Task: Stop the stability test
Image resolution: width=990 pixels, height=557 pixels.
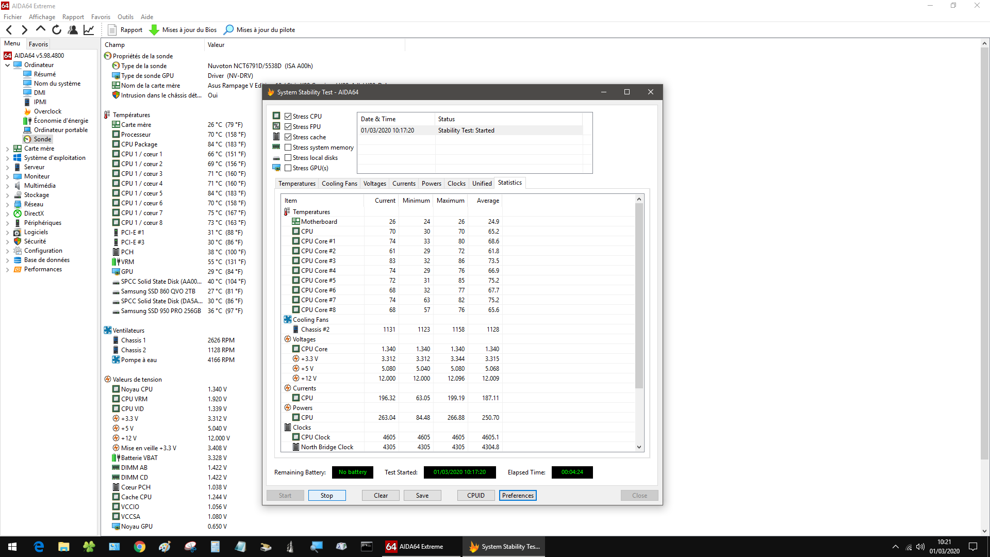Action: coord(326,495)
